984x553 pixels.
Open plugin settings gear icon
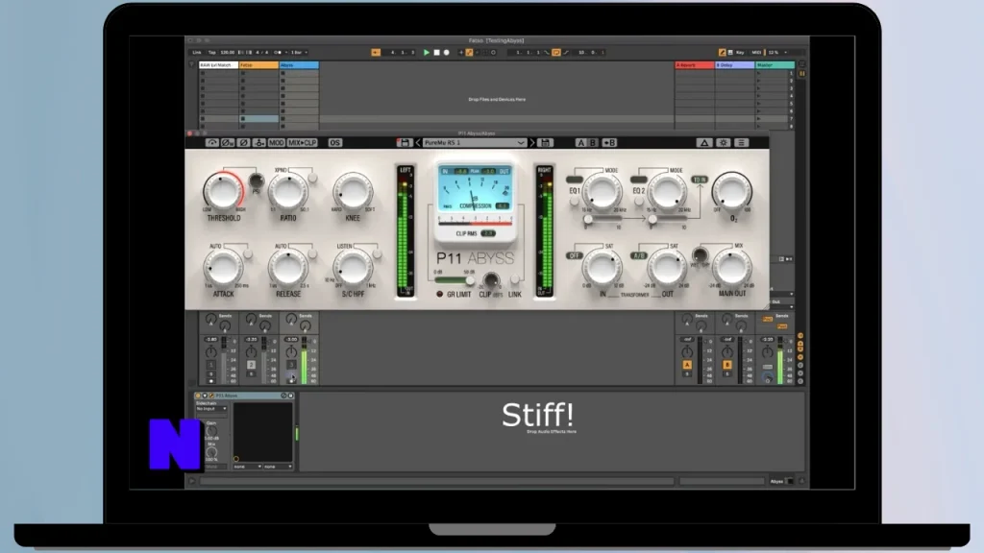click(723, 143)
